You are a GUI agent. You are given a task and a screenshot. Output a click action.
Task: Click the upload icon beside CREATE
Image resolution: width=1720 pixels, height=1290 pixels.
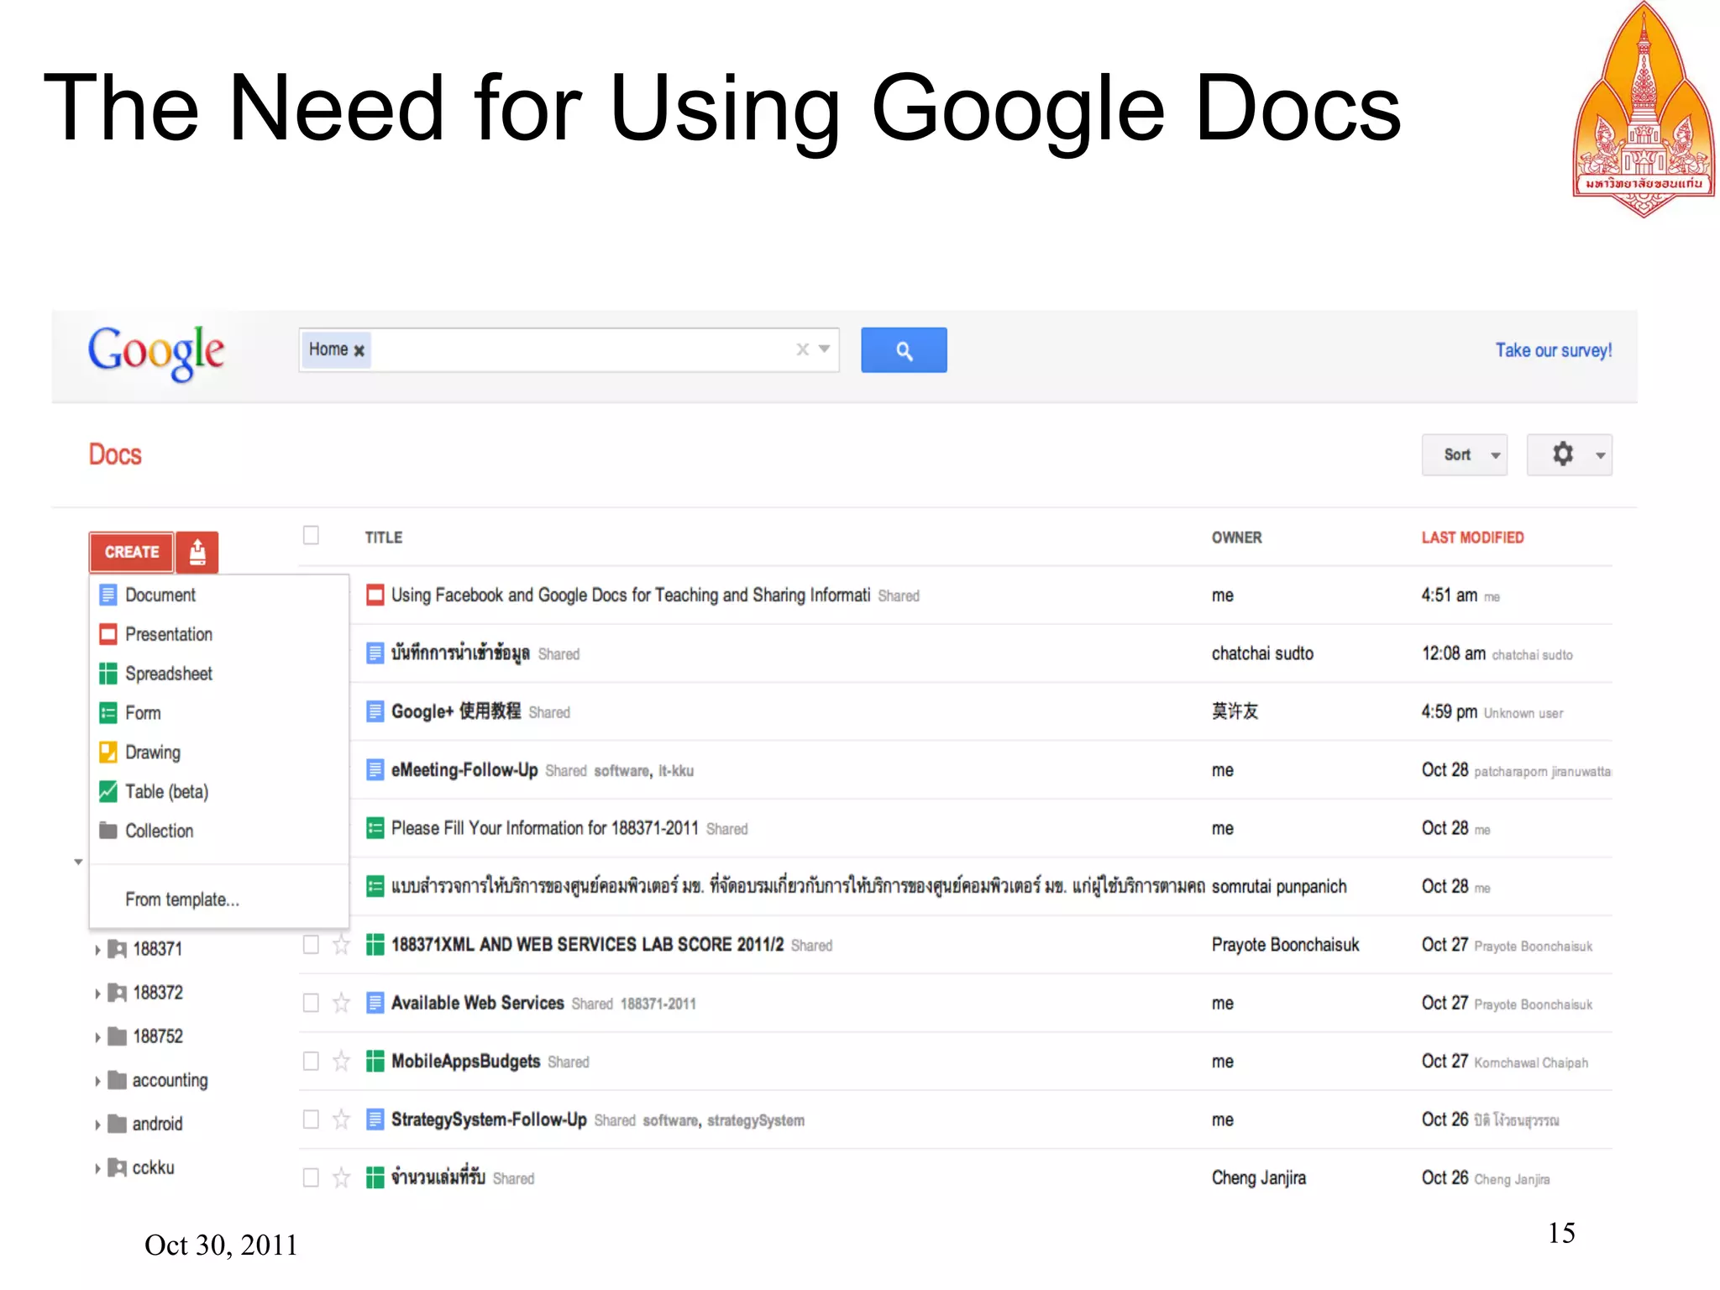[197, 552]
